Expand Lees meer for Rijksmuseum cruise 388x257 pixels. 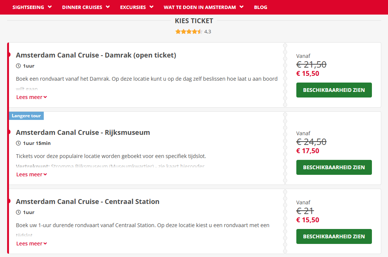coord(32,174)
